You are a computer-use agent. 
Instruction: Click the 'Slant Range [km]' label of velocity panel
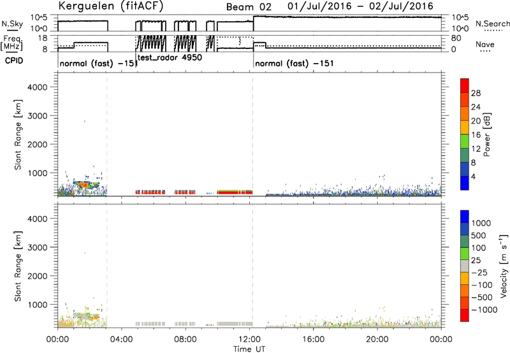click(18, 266)
